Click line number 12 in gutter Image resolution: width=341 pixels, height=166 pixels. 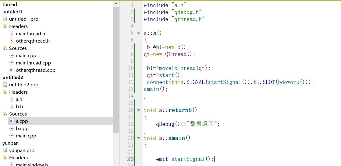point(131,82)
